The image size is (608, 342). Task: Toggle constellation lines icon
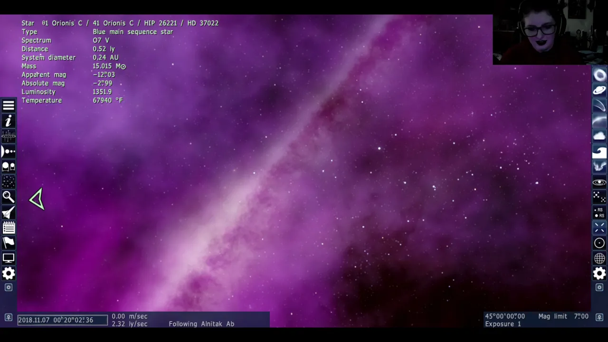(599, 197)
